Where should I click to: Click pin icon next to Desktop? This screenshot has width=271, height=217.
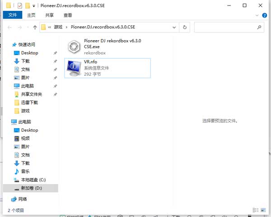55,53
